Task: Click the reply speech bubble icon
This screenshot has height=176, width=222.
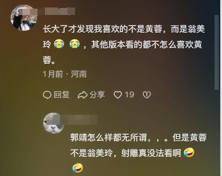Action: (x=47, y=95)
